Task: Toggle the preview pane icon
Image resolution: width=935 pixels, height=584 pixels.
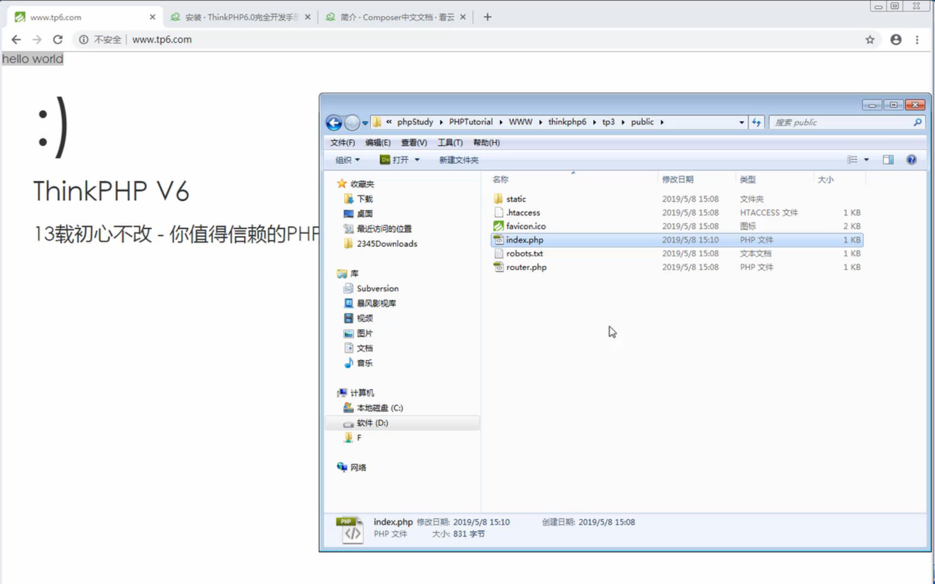Action: (888, 160)
